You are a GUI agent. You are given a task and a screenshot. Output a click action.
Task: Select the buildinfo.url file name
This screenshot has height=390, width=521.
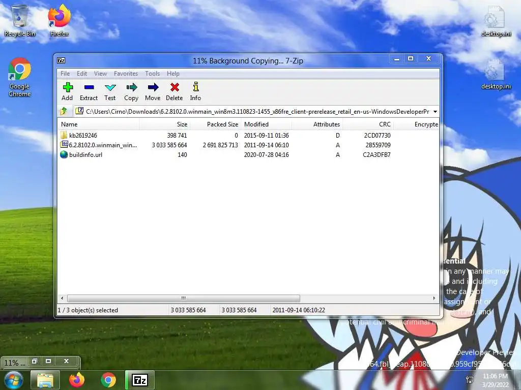[x=85, y=154]
